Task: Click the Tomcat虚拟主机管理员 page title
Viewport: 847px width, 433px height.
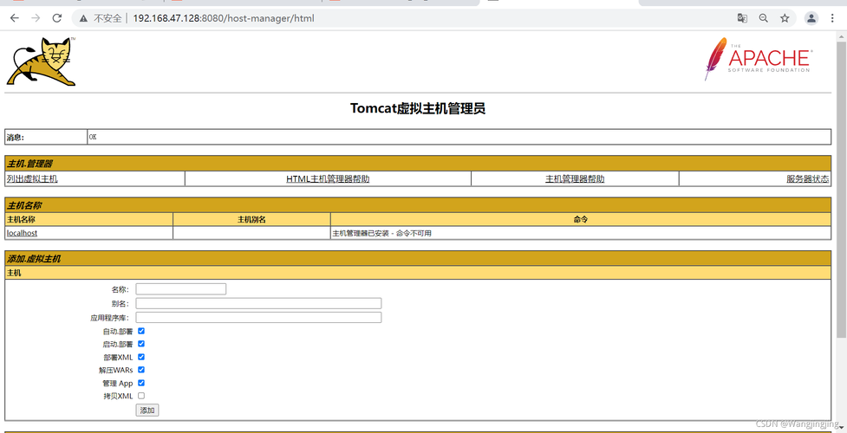Action: pyautogui.click(x=418, y=108)
